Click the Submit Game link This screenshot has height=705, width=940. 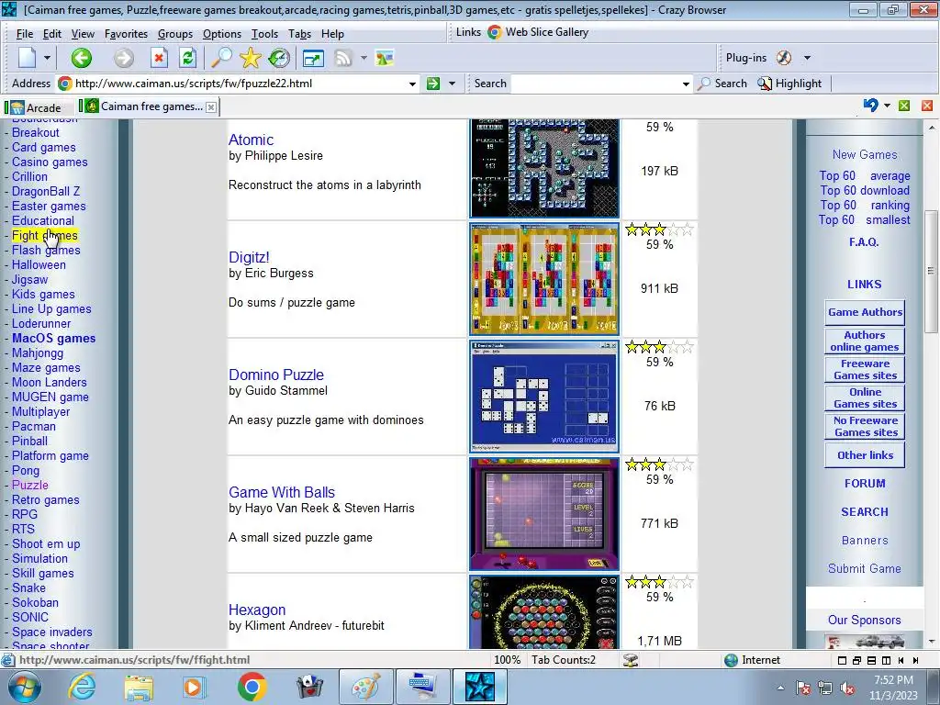click(865, 569)
